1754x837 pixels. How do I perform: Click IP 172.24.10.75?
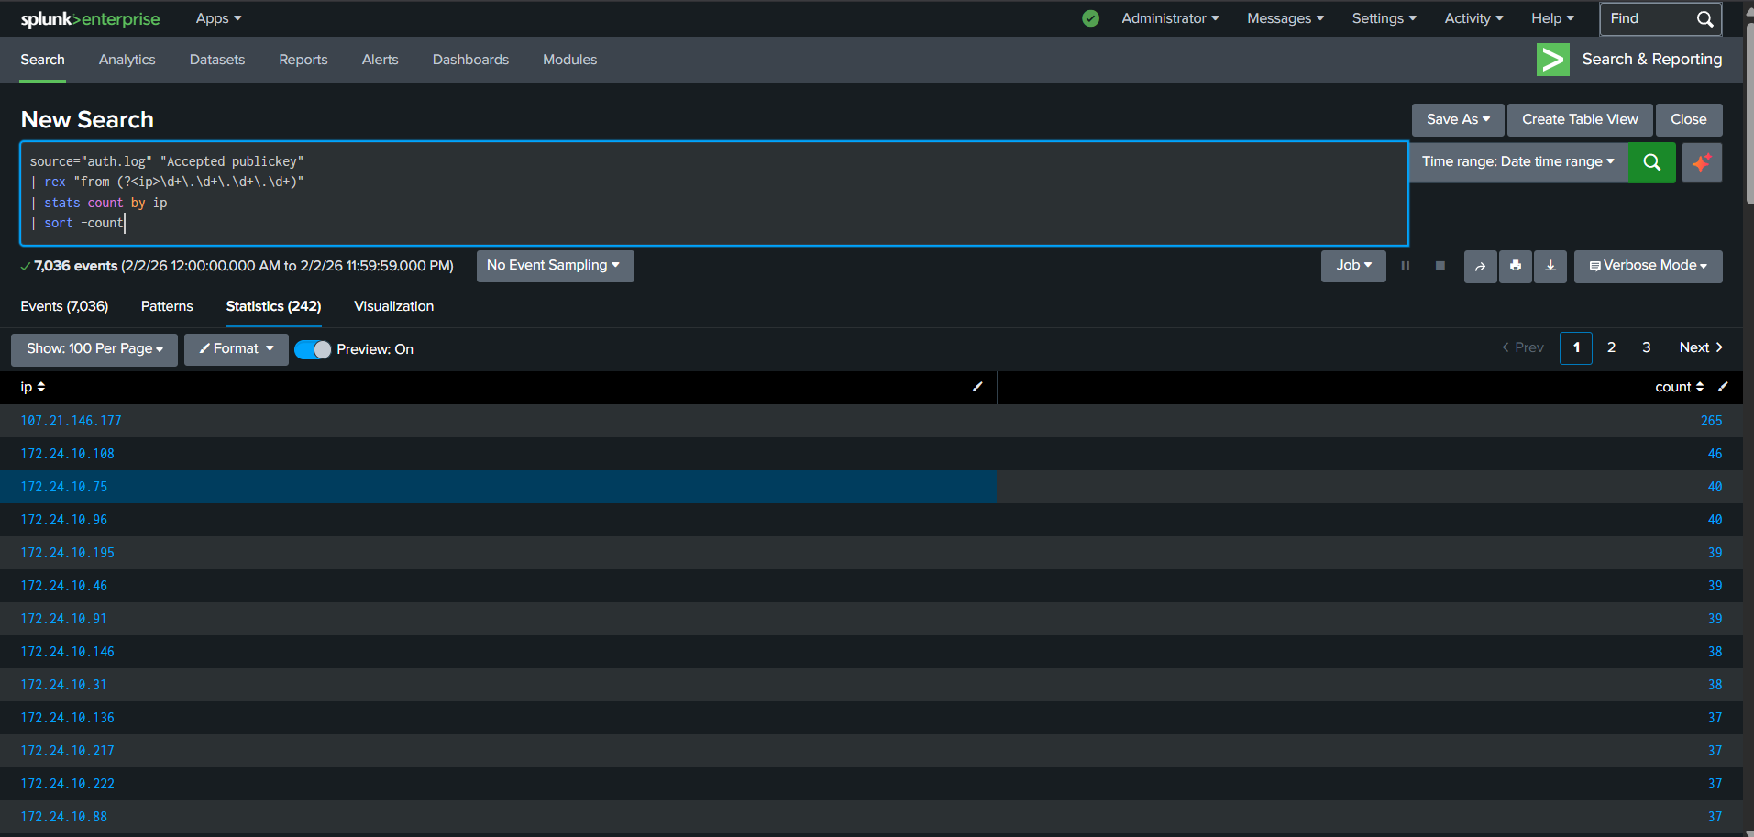(64, 487)
